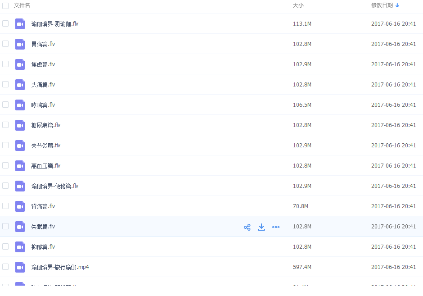
Task: Click the modified date of 背痛篇.flv
Action: (x=394, y=206)
